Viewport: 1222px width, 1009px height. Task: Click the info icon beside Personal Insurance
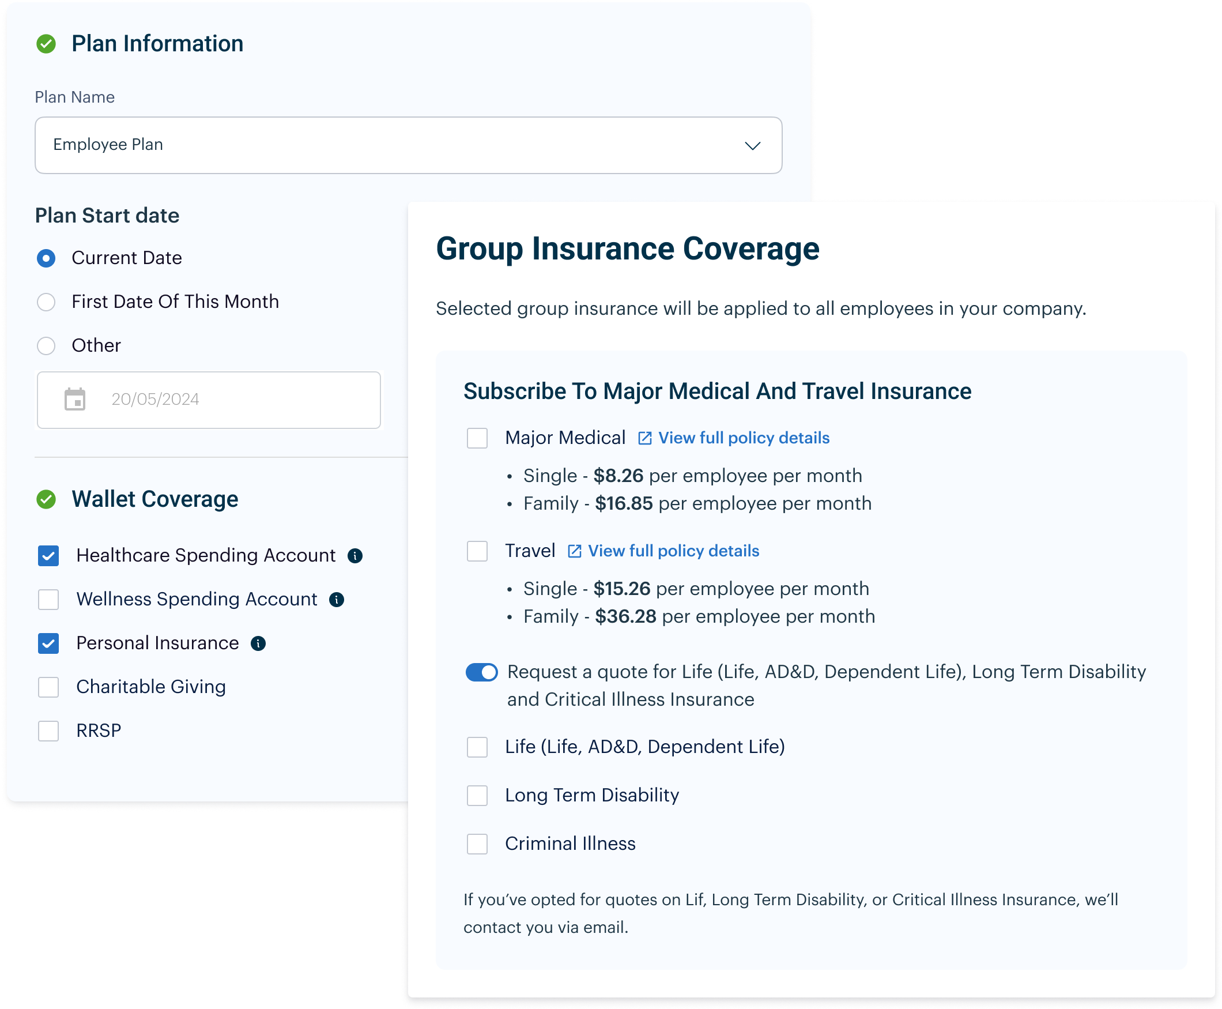pos(258,643)
